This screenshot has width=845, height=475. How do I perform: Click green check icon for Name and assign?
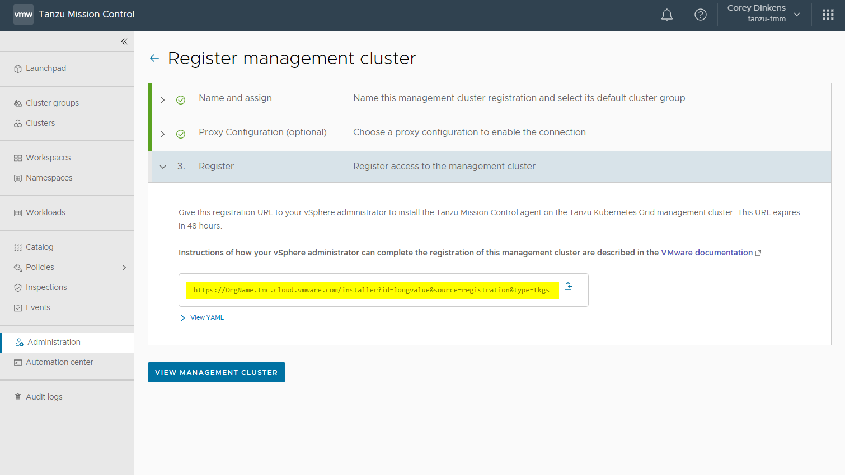click(181, 100)
